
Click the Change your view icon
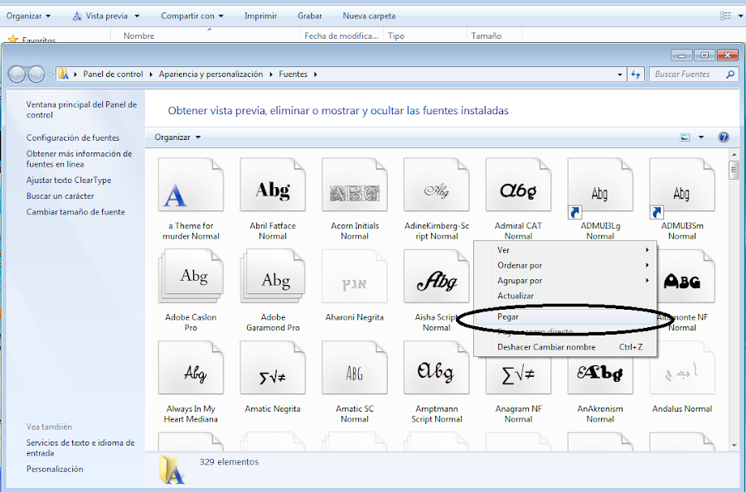tap(685, 137)
